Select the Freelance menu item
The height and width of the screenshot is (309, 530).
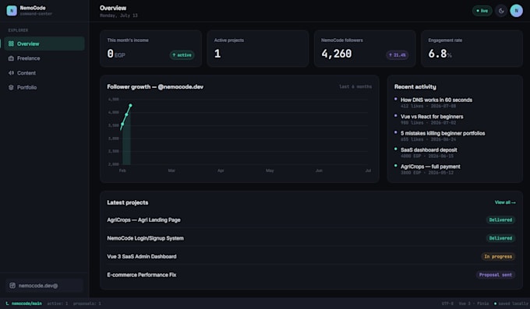coord(44,58)
